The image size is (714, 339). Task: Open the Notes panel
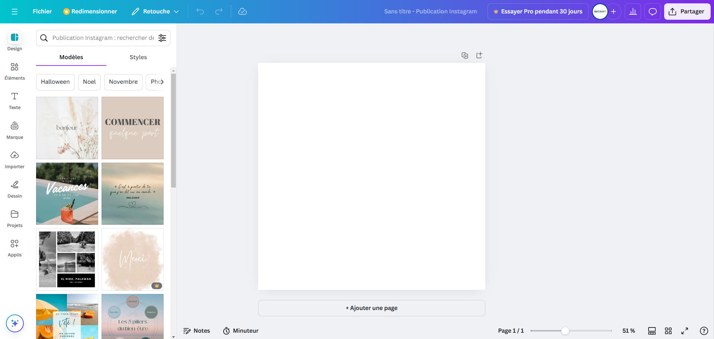pos(197,331)
